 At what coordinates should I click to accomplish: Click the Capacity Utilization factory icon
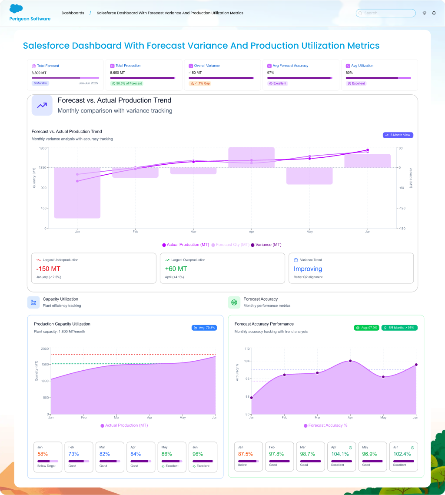[x=33, y=302]
